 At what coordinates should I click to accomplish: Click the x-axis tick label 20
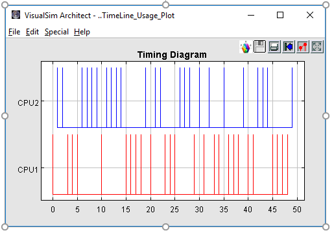pos(150,209)
